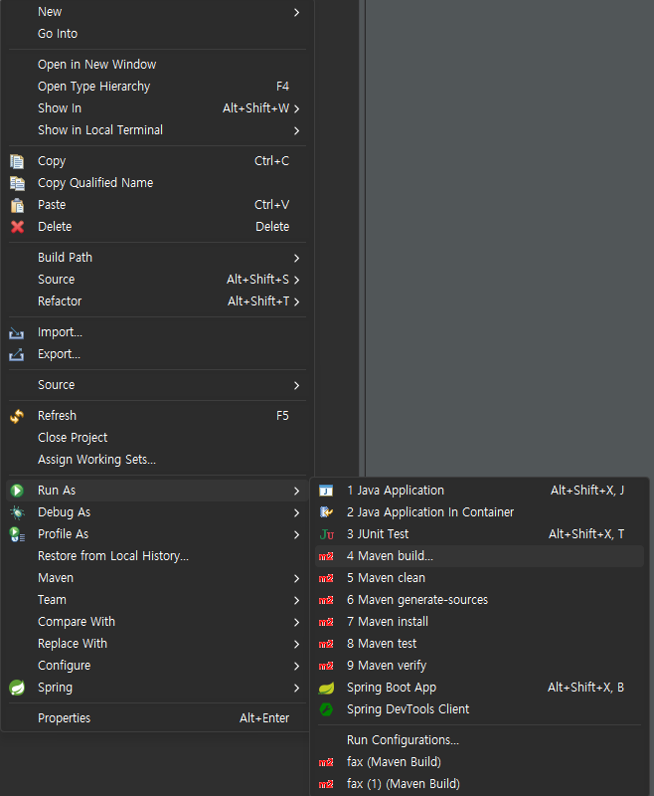Launch fax (Maven Build) configuration
The image size is (654, 796).
pos(479,762)
